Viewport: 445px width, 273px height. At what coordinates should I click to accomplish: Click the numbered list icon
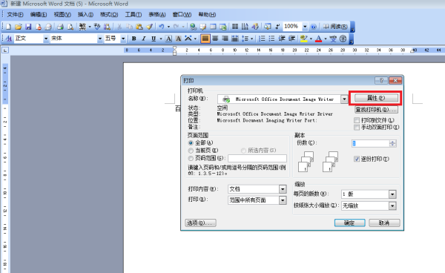pos(262,39)
